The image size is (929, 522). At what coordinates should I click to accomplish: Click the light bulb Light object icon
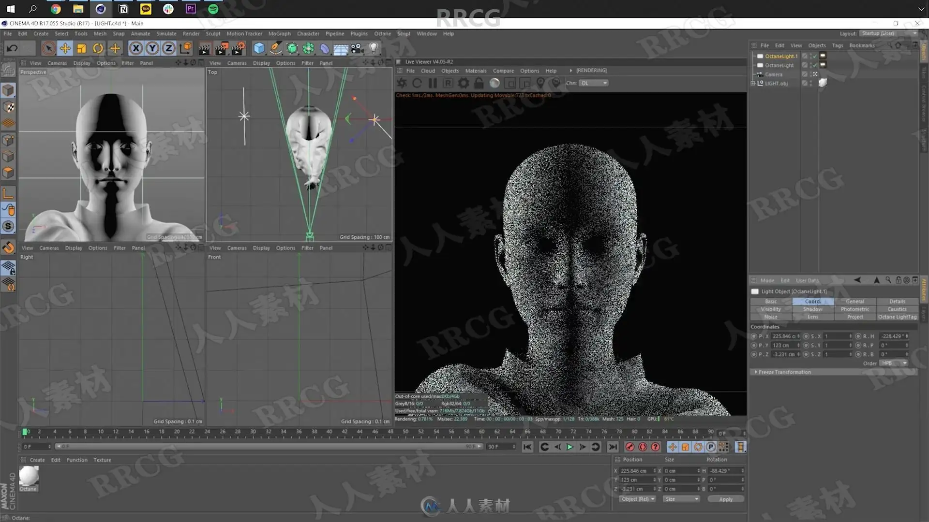coord(374,48)
